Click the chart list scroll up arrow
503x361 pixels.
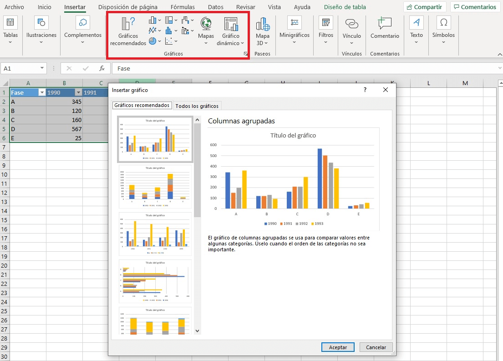197,120
